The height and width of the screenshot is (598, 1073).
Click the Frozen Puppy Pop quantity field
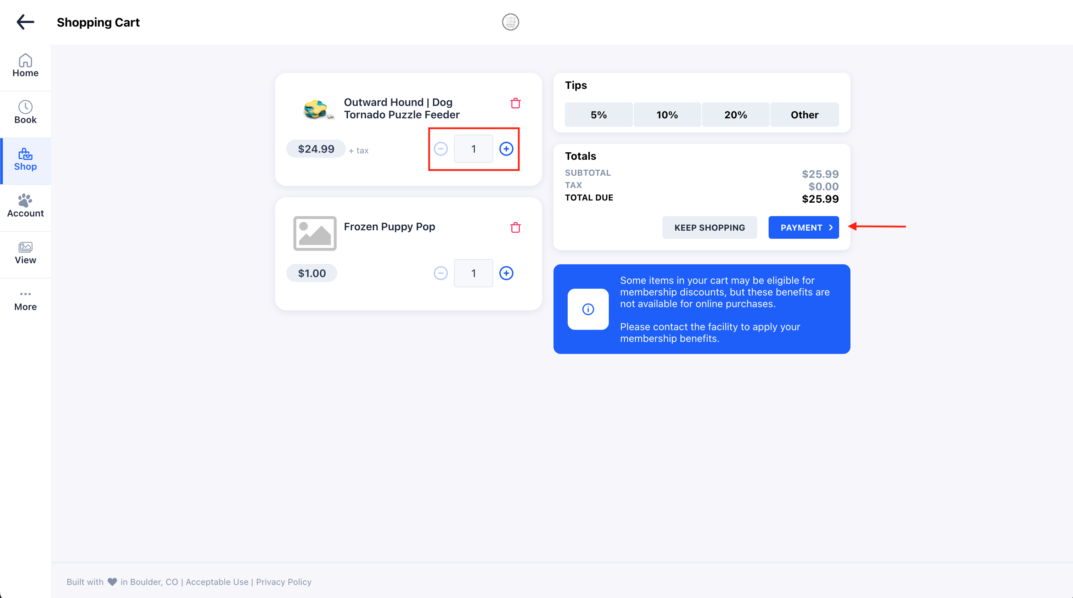pyautogui.click(x=473, y=273)
